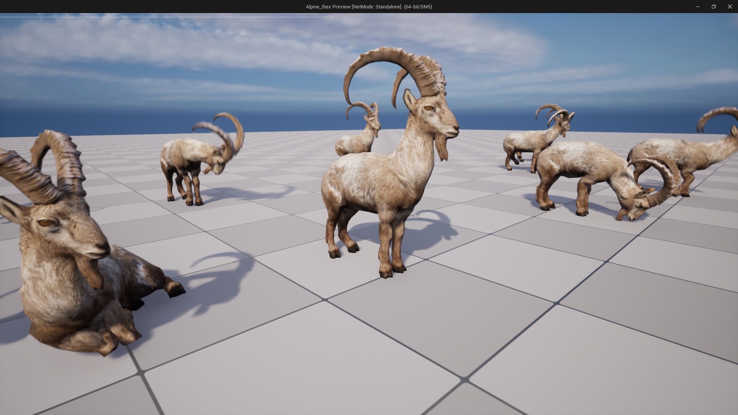Screen dimensions: 738x415
Task: Close the Alpine_Ibex Preview window
Action: point(730,7)
